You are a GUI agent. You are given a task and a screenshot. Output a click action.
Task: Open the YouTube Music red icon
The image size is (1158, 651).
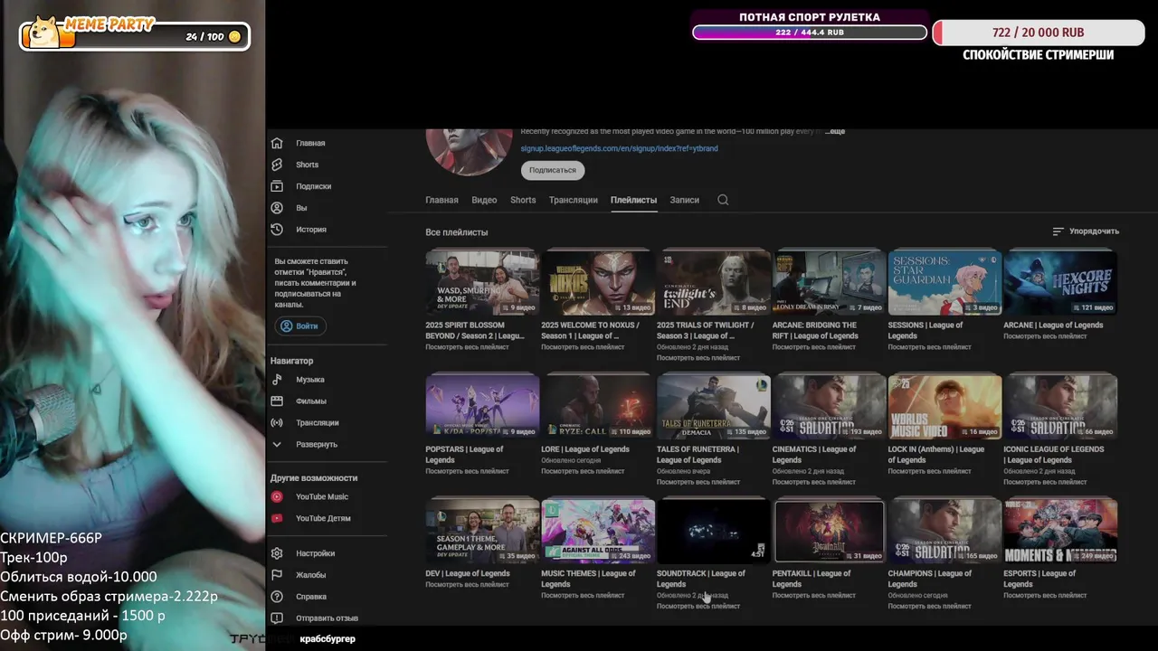(x=277, y=496)
